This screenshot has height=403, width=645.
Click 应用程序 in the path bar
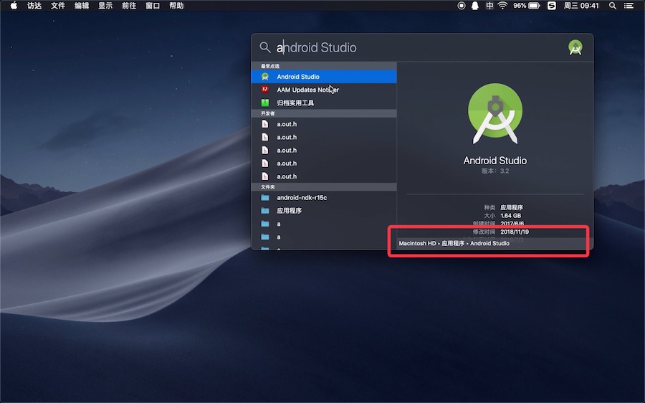point(453,243)
